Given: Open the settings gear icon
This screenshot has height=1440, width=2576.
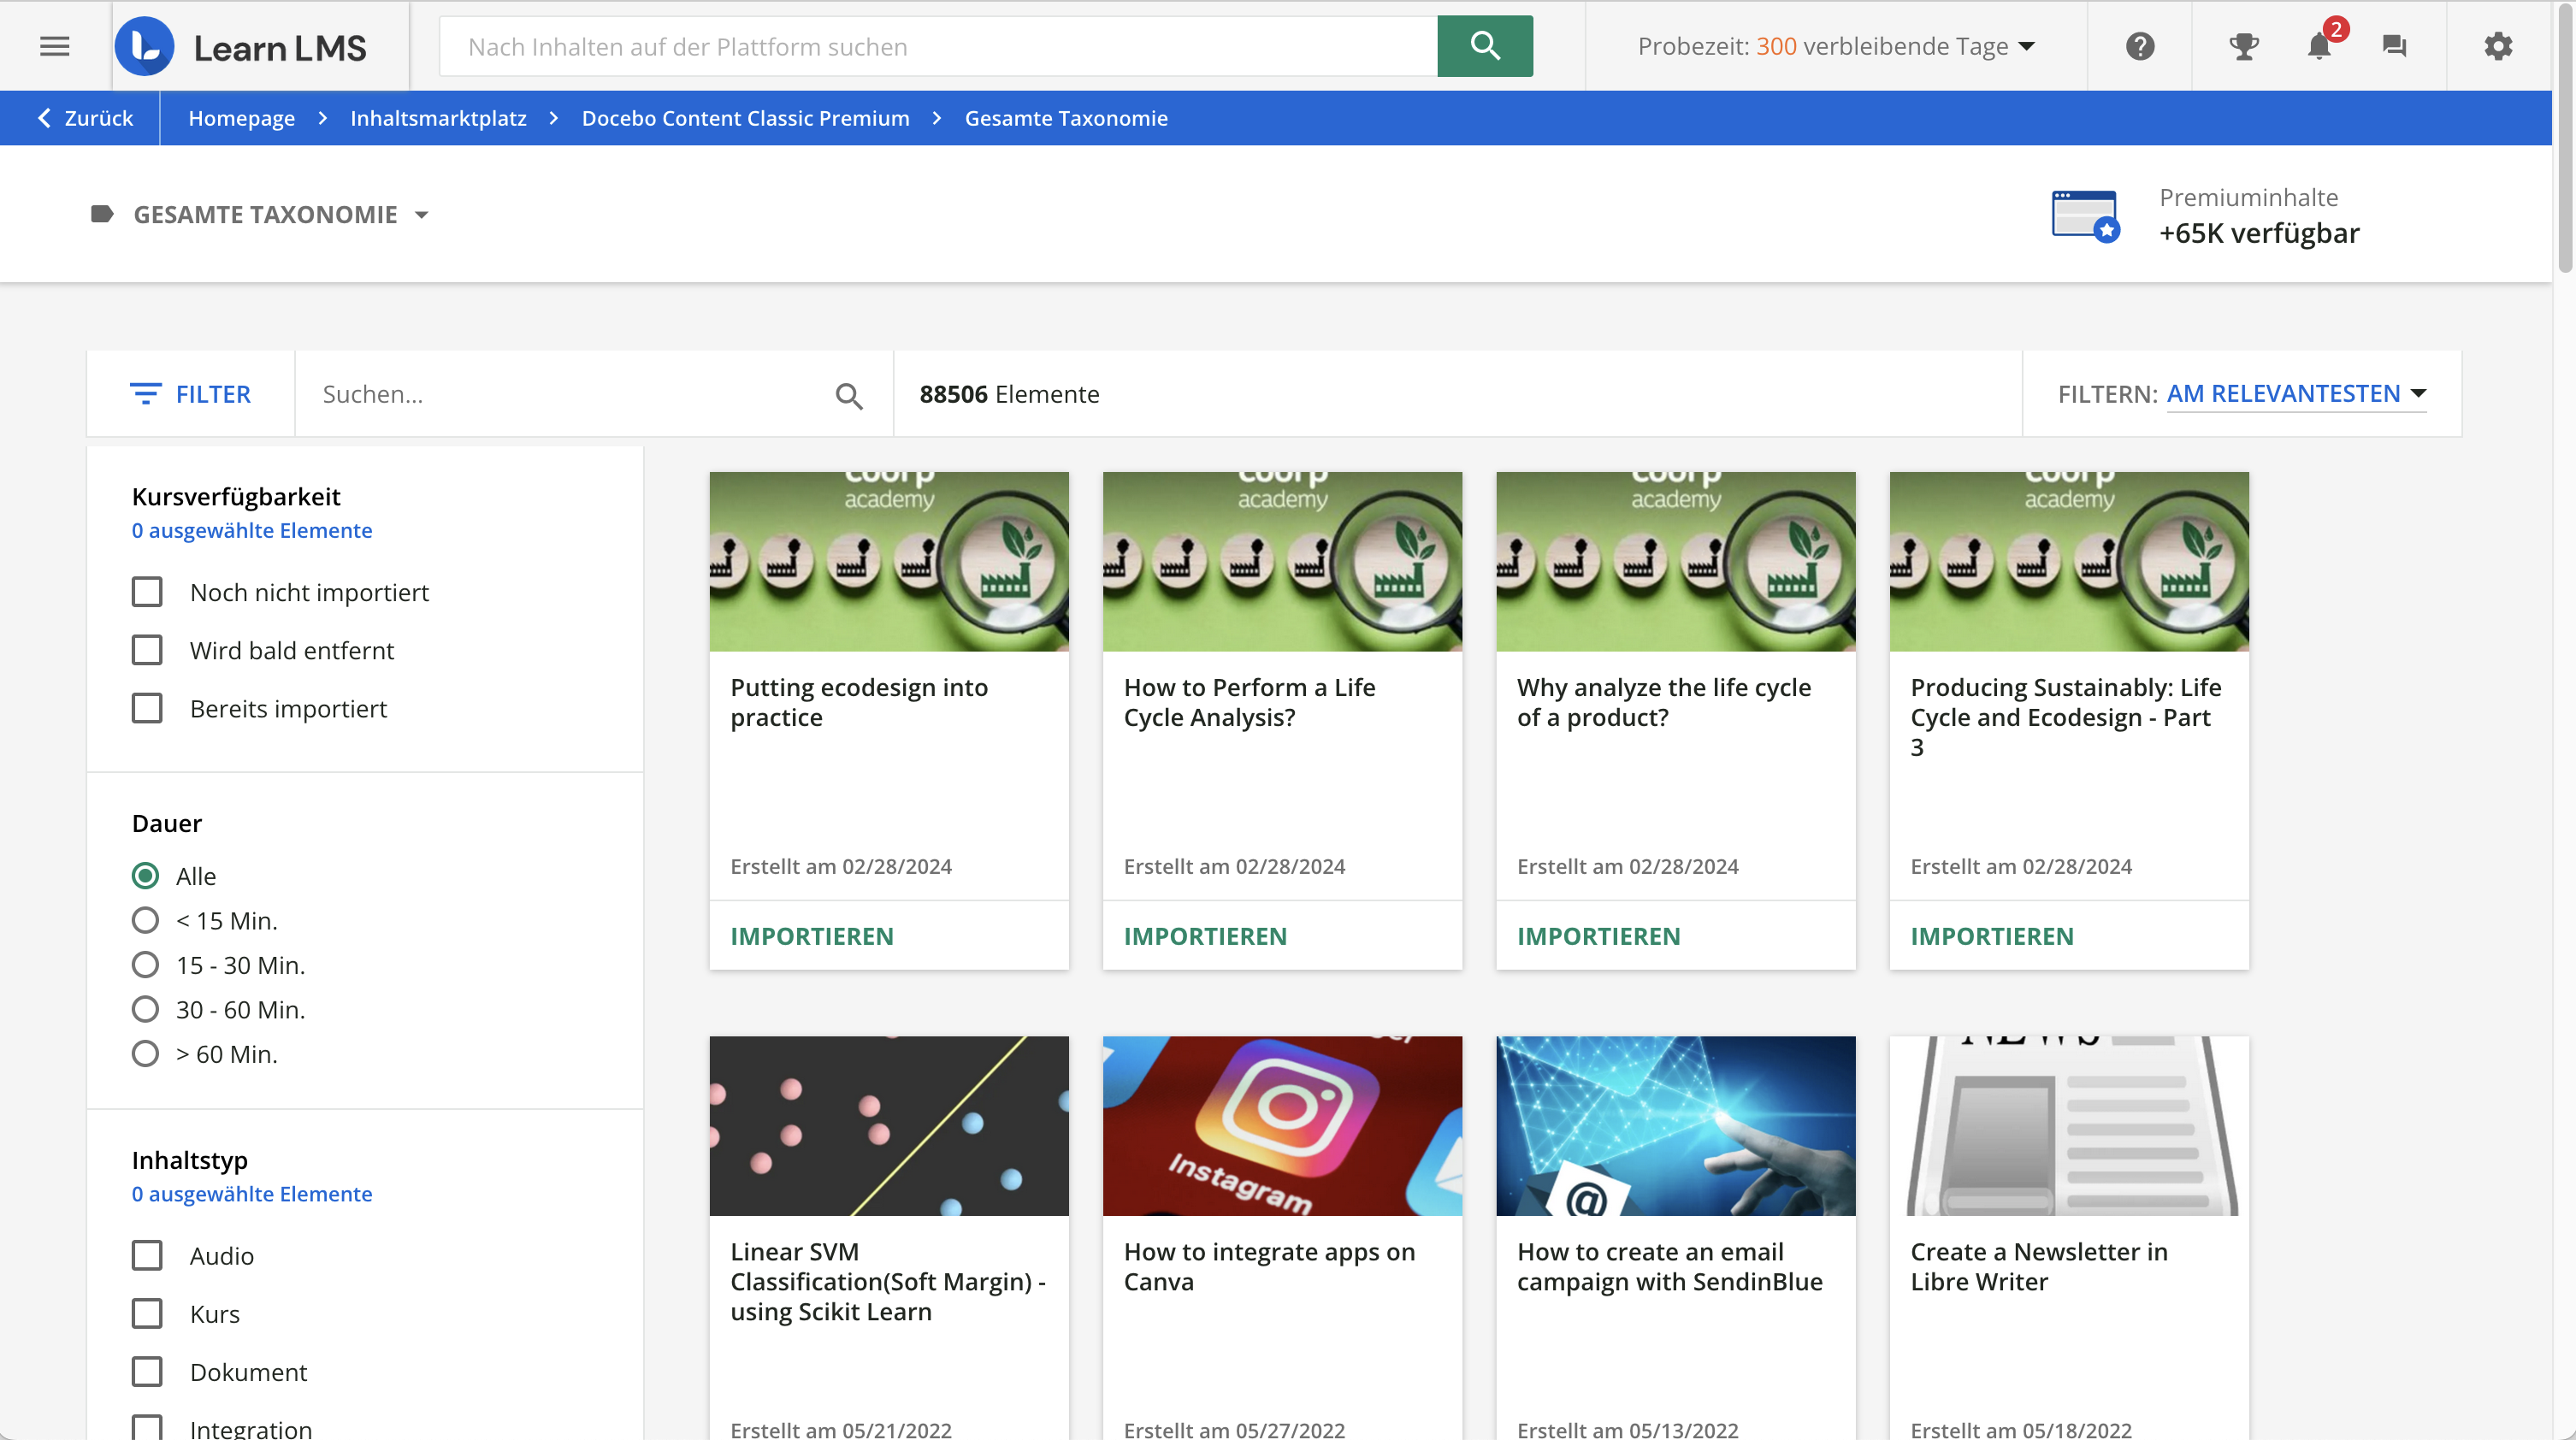Looking at the screenshot, I should tap(2498, 46).
